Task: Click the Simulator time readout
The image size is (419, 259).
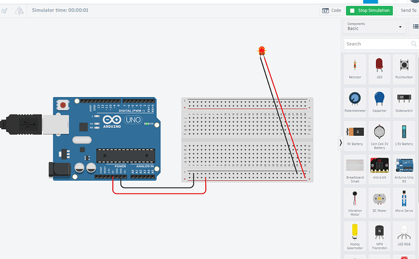Action: pyautogui.click(x=60, y=10)
